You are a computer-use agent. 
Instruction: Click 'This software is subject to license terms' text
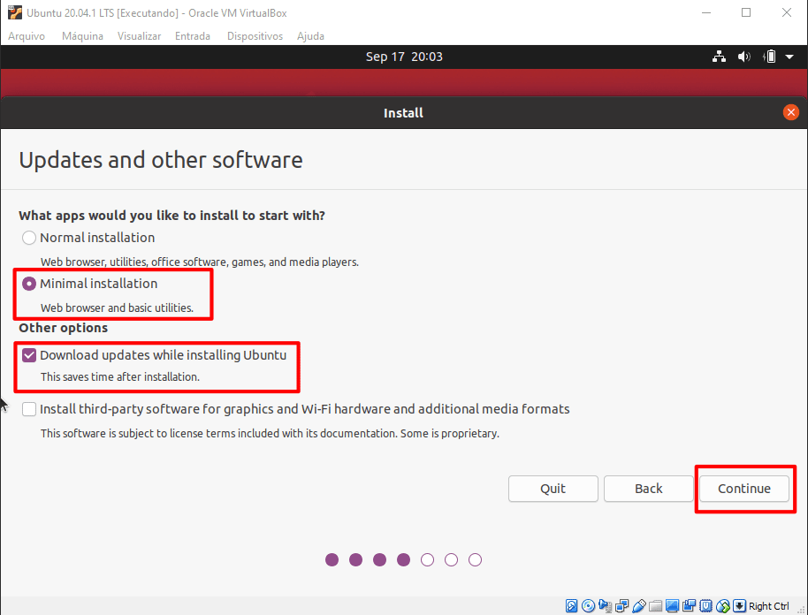coord(270,433)
